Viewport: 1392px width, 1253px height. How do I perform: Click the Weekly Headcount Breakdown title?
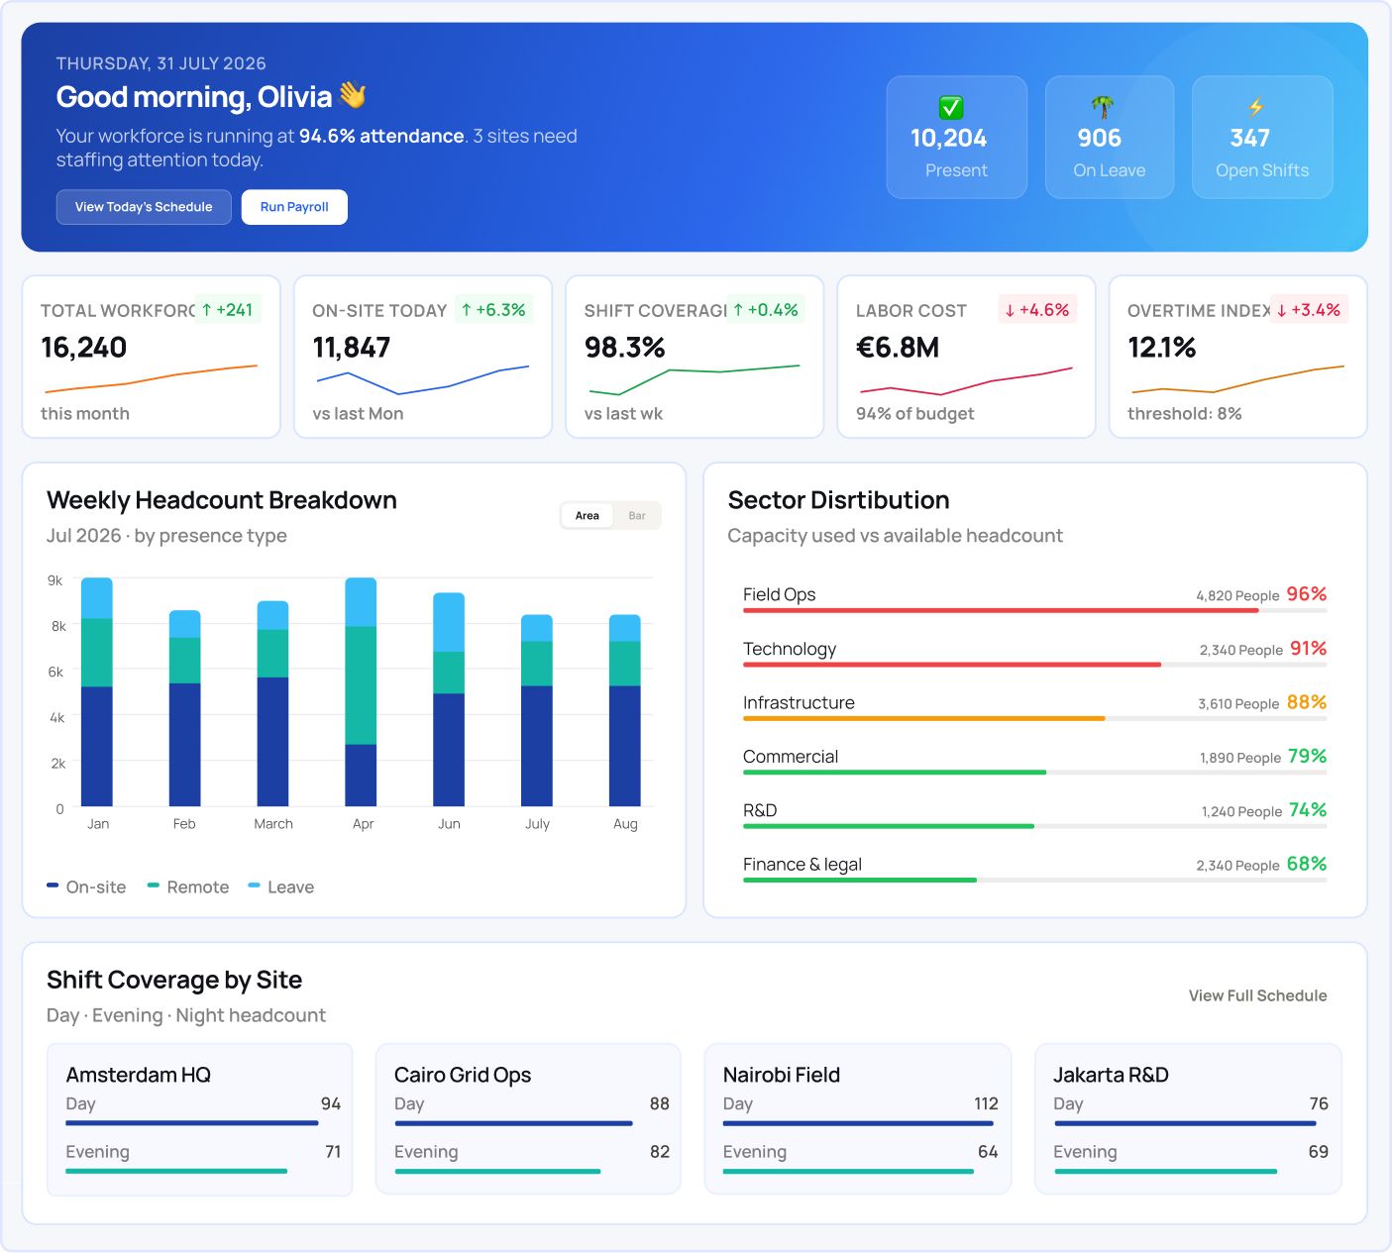[x=222, y=500]
